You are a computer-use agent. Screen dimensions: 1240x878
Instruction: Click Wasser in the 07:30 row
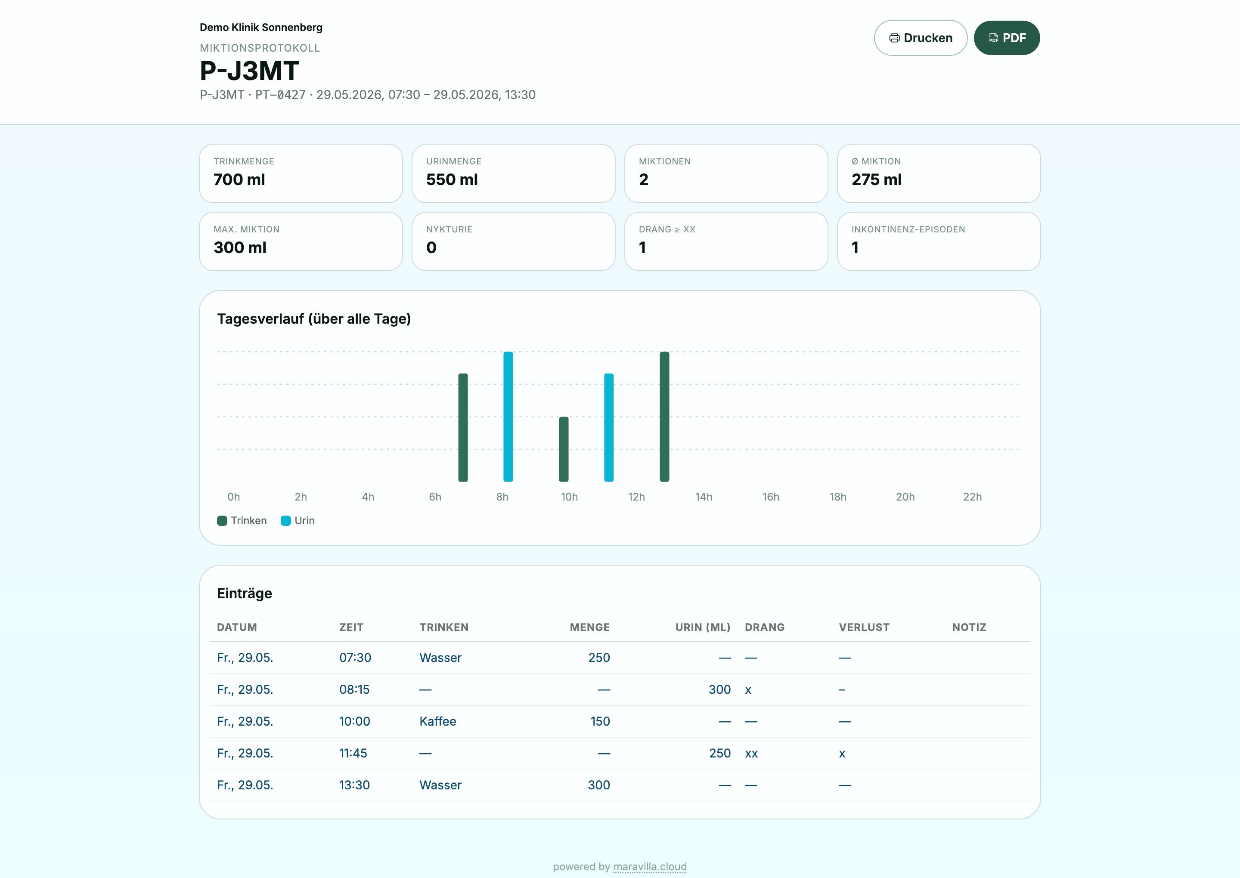[440, 657]
